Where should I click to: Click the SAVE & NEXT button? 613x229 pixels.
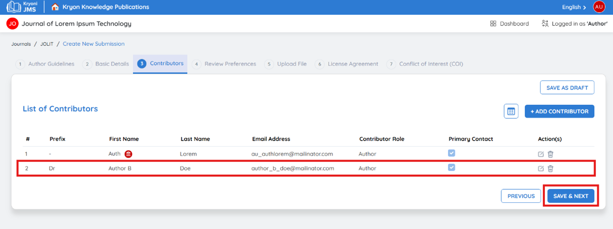(571, 196)
